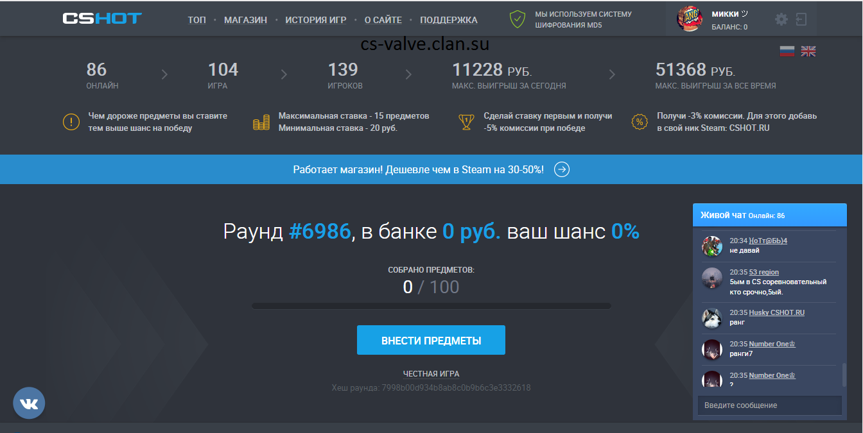Viewport: 863px width, 433px height.
Task: Click the Онлайн: 86 chat label
Action: pyautogui.click(x=767, y=216)
